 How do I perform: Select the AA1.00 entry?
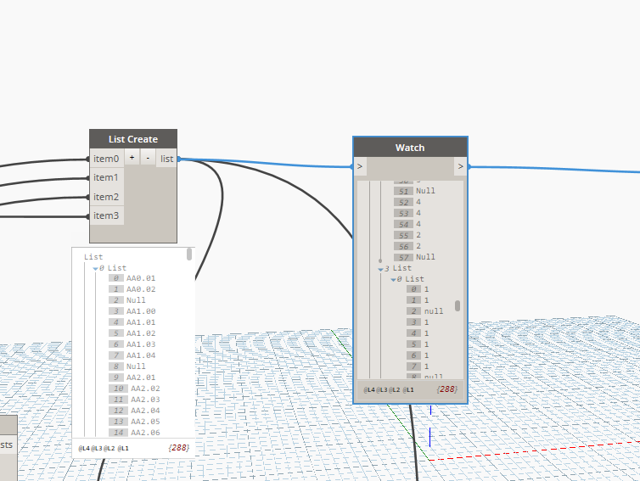(141, 311)
